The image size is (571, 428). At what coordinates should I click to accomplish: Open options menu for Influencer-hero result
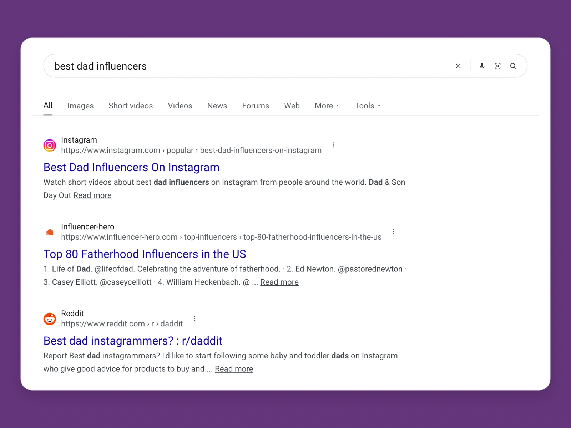[393, 232]
